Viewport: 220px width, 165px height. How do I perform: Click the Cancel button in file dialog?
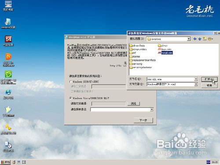pyautogui.click(x=209, y=85)
